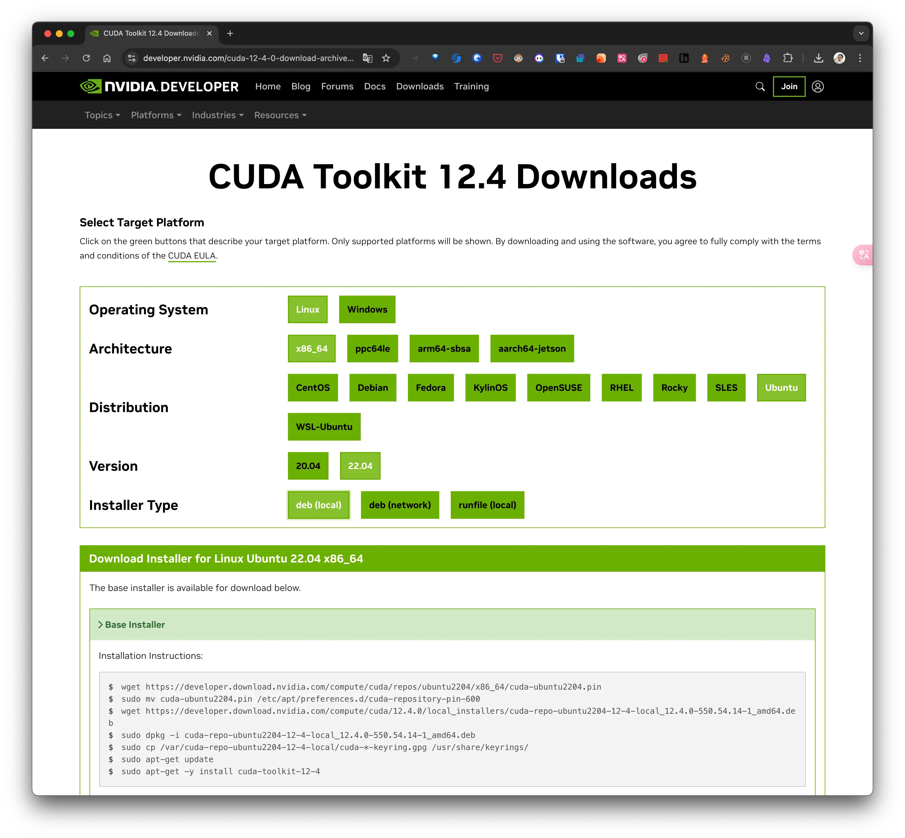Bookmark the page with the star icon
This screenshot has width=905, height=838.
tap(386, 58)
